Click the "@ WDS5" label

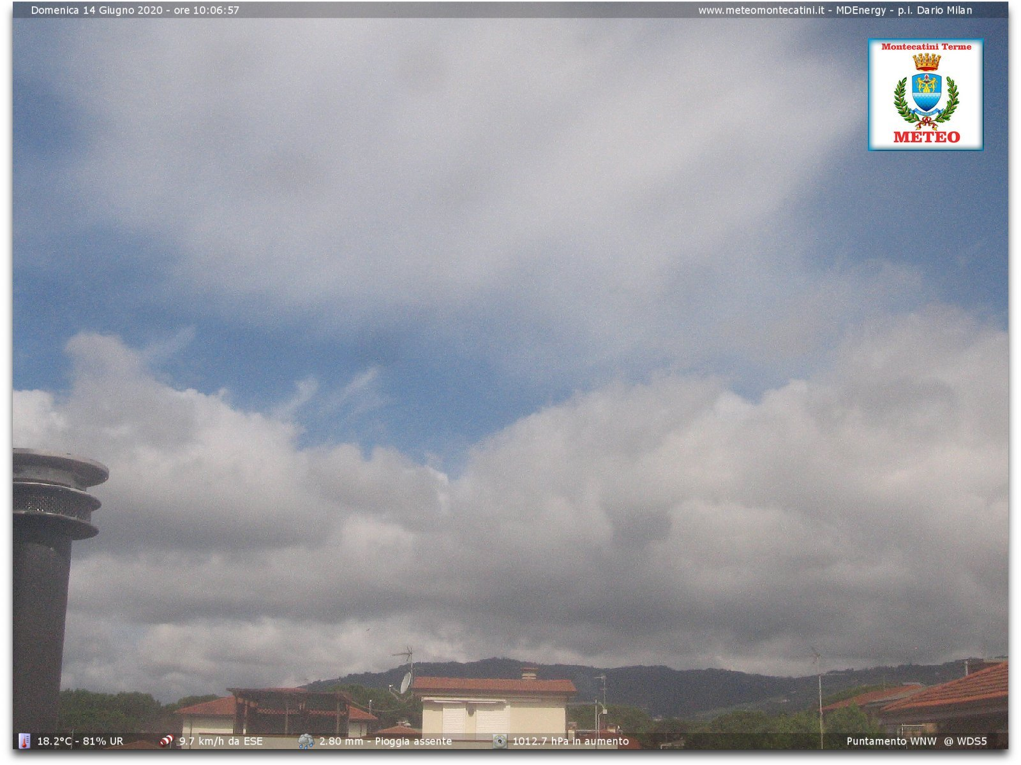coord(965,741)
